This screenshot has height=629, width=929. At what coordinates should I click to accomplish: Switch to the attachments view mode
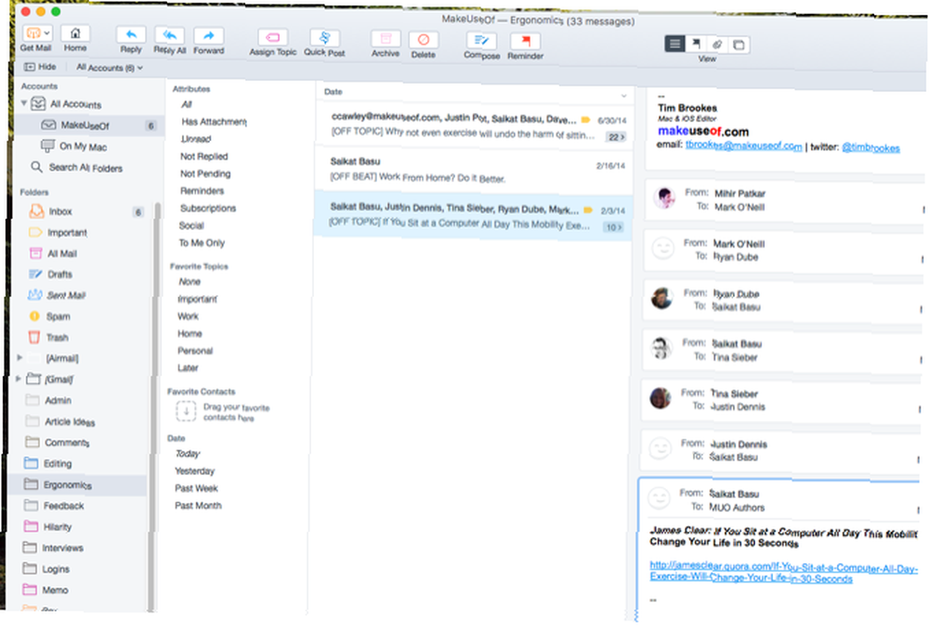coord(717,45)
